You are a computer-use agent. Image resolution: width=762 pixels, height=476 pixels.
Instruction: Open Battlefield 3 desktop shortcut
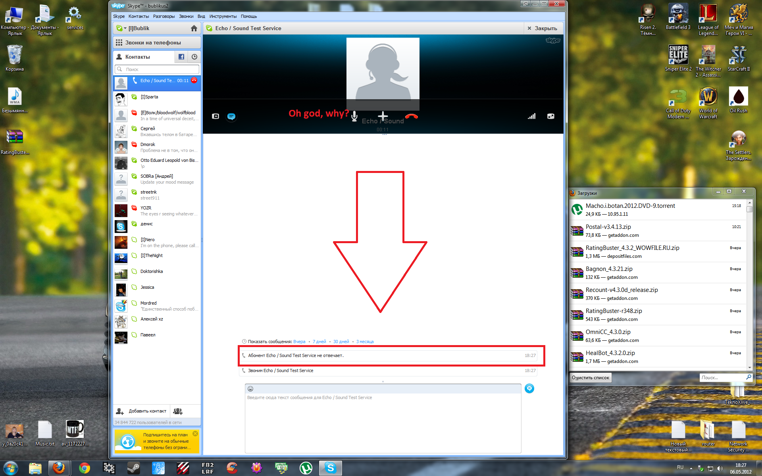pyautogui.click(x=678, y=17)
